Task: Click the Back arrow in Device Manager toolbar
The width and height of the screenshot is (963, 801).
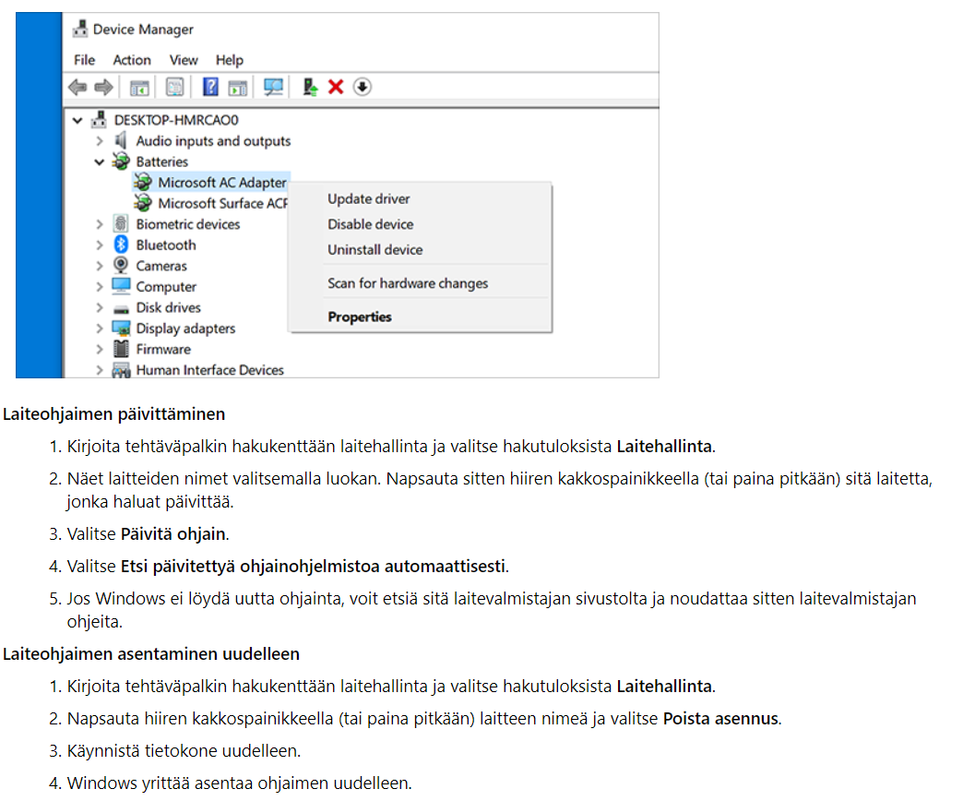Action: pyautogui.click(x=77, y=88)
